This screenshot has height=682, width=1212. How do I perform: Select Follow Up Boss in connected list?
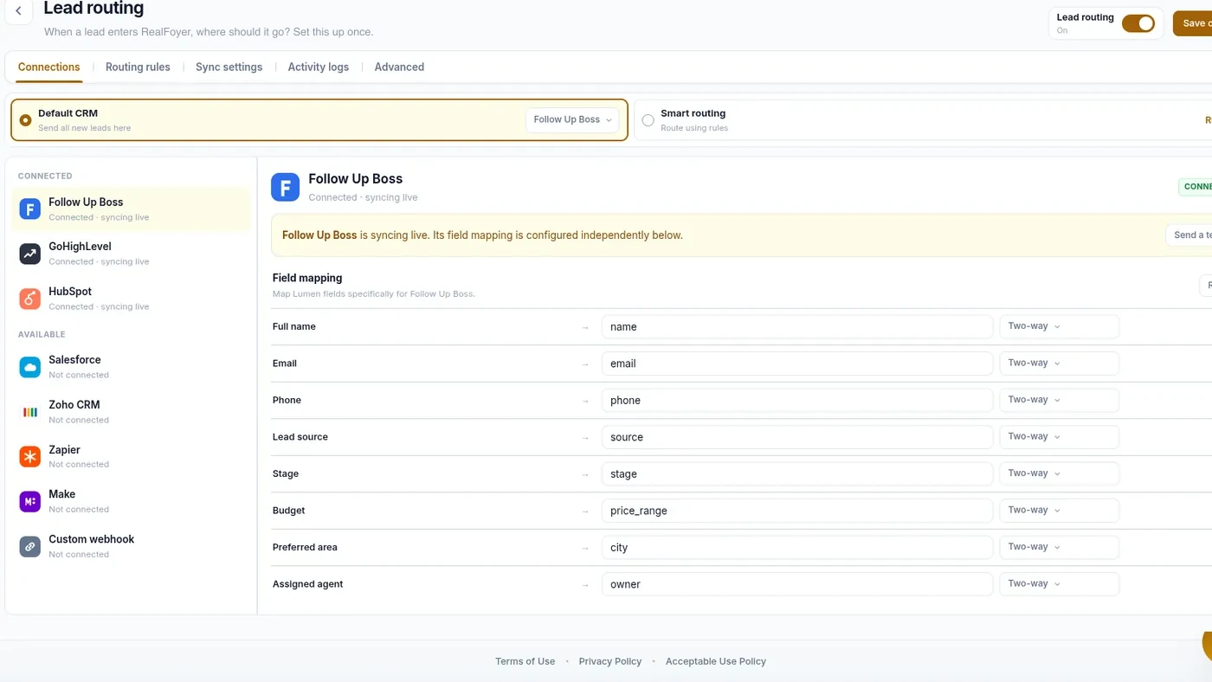click(x=131, y=209)
